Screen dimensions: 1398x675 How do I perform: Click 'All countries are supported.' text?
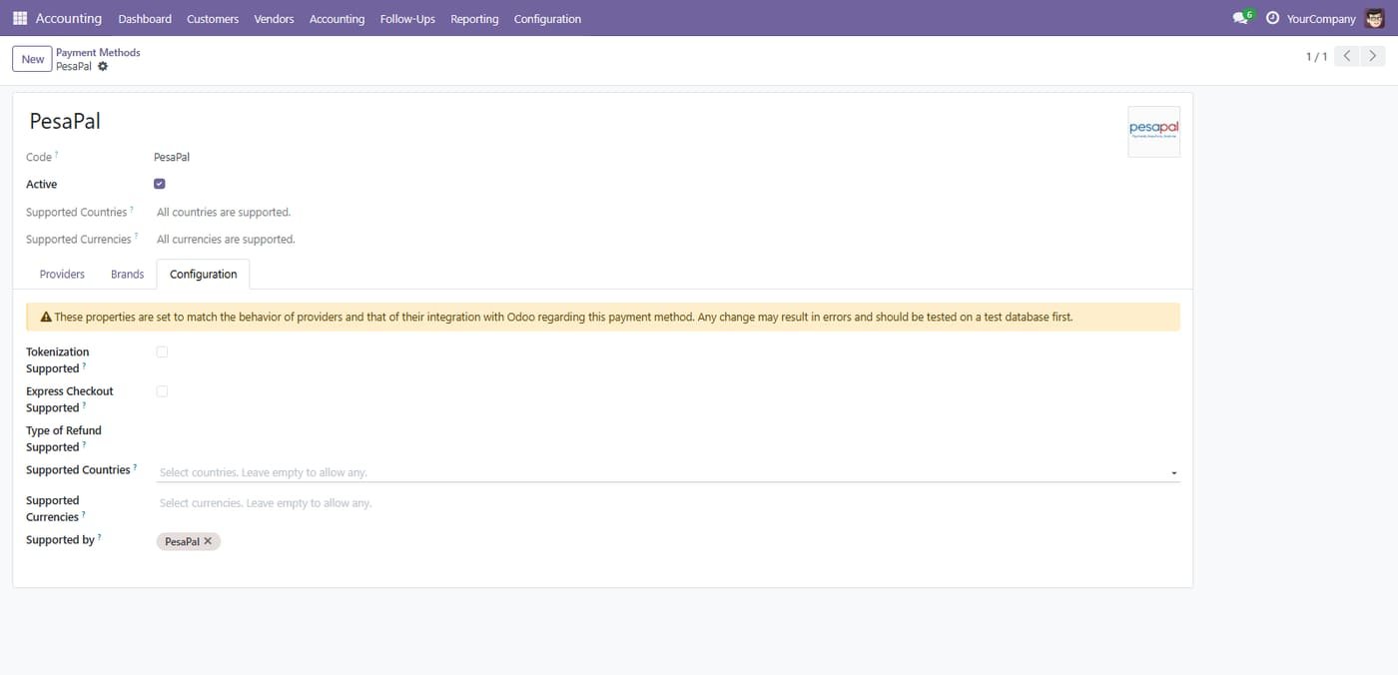[x=224, y=212]
